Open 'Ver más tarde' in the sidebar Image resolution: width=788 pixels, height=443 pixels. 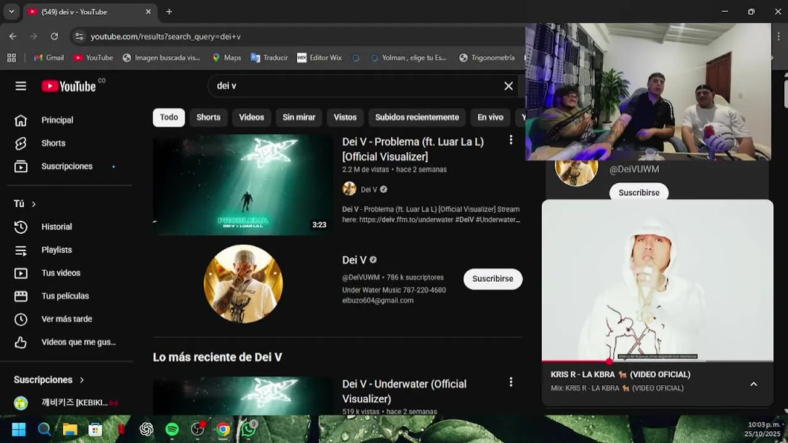[x=66, y=319]
